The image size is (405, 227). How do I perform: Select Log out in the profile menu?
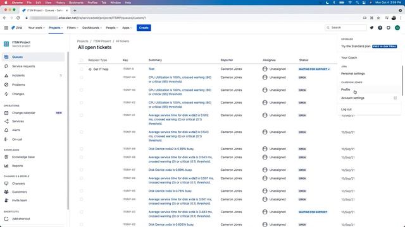click(x=369, y=109)
